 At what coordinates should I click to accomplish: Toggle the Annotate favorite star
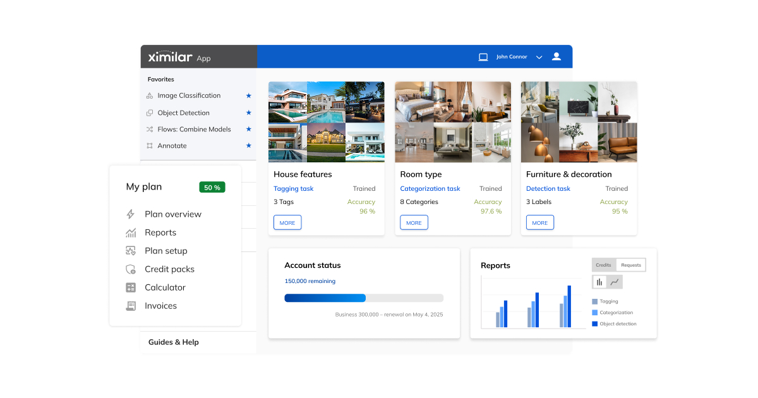[249, 145]
